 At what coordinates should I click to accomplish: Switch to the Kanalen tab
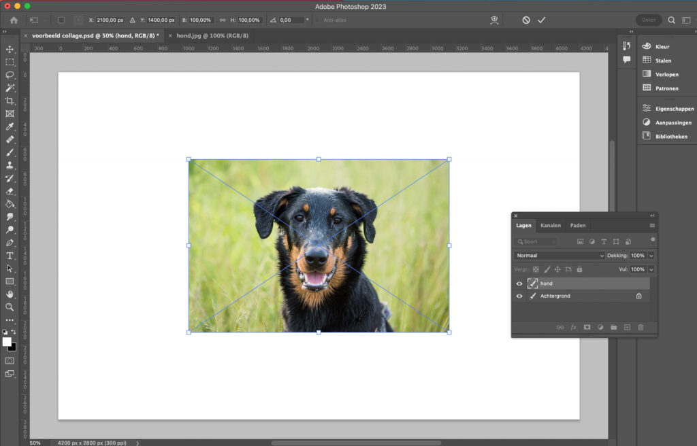tap(551, 225)
